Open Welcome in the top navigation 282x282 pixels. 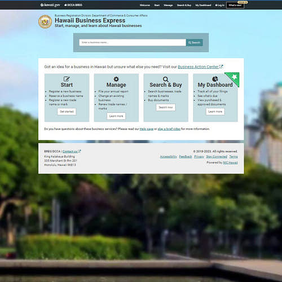pos(145,5)
